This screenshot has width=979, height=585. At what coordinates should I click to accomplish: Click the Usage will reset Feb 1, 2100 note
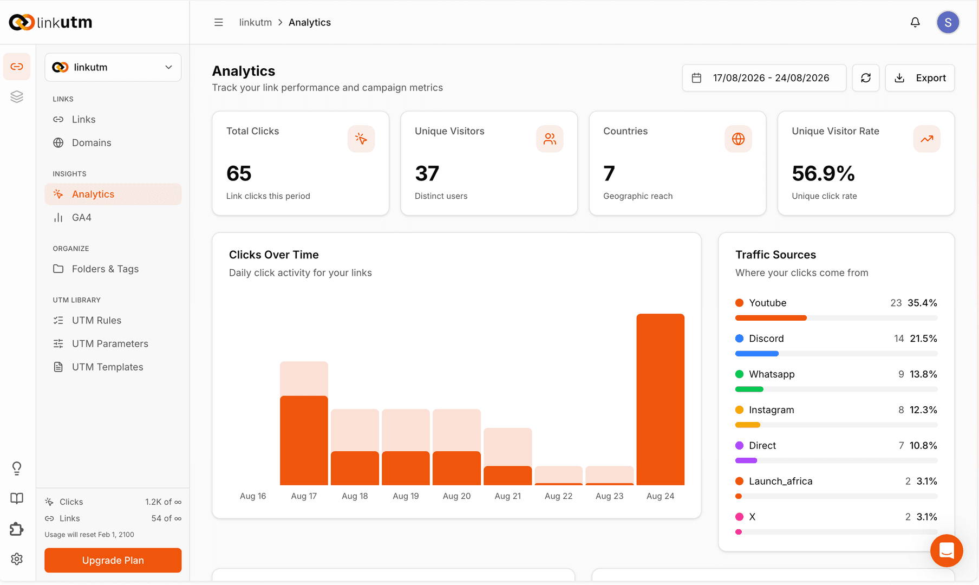point(89,535)
